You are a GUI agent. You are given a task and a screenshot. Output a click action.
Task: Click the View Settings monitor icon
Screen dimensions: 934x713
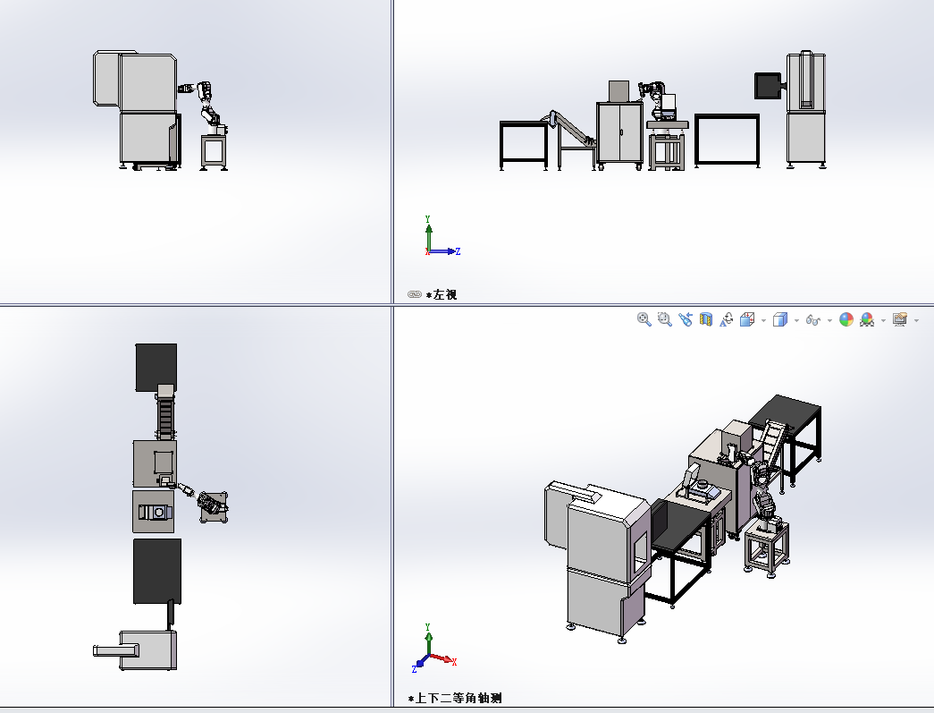click(899, 319)
